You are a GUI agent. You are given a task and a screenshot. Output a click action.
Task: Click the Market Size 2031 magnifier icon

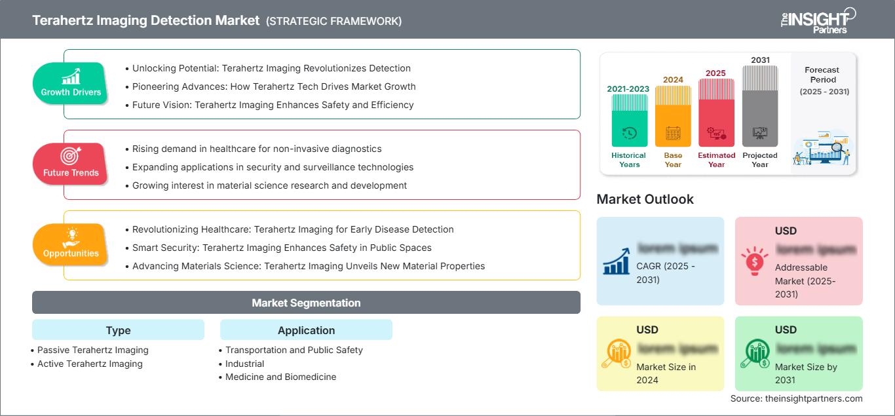pos(755,354)
